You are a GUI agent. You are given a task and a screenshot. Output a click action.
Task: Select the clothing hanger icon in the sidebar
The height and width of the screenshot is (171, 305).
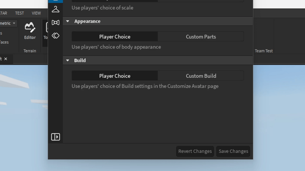pos(55,9)
